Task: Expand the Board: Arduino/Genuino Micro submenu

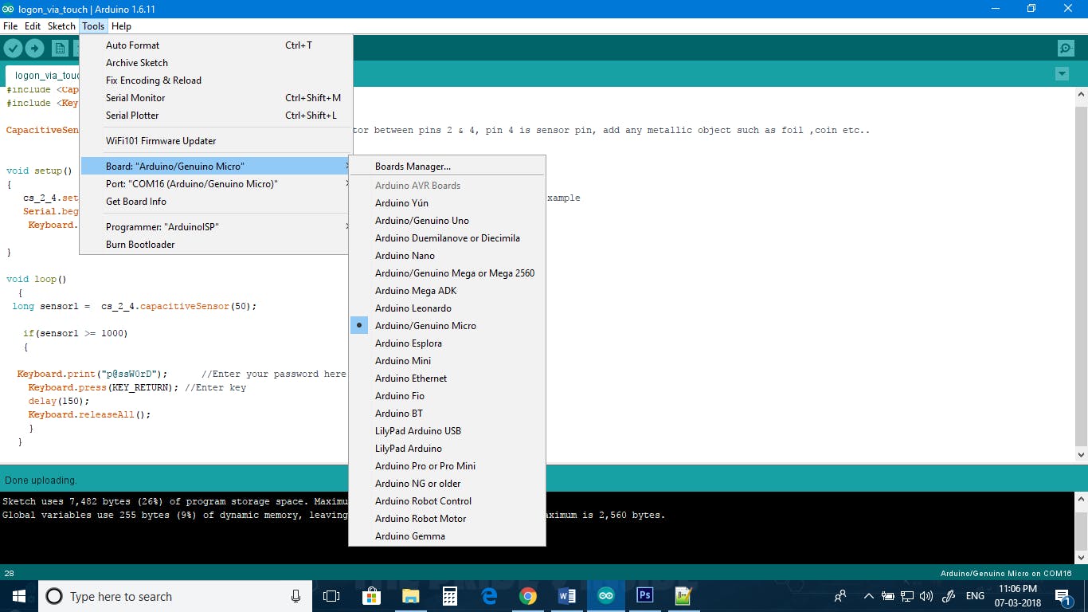Action: (x=216, y=167)
